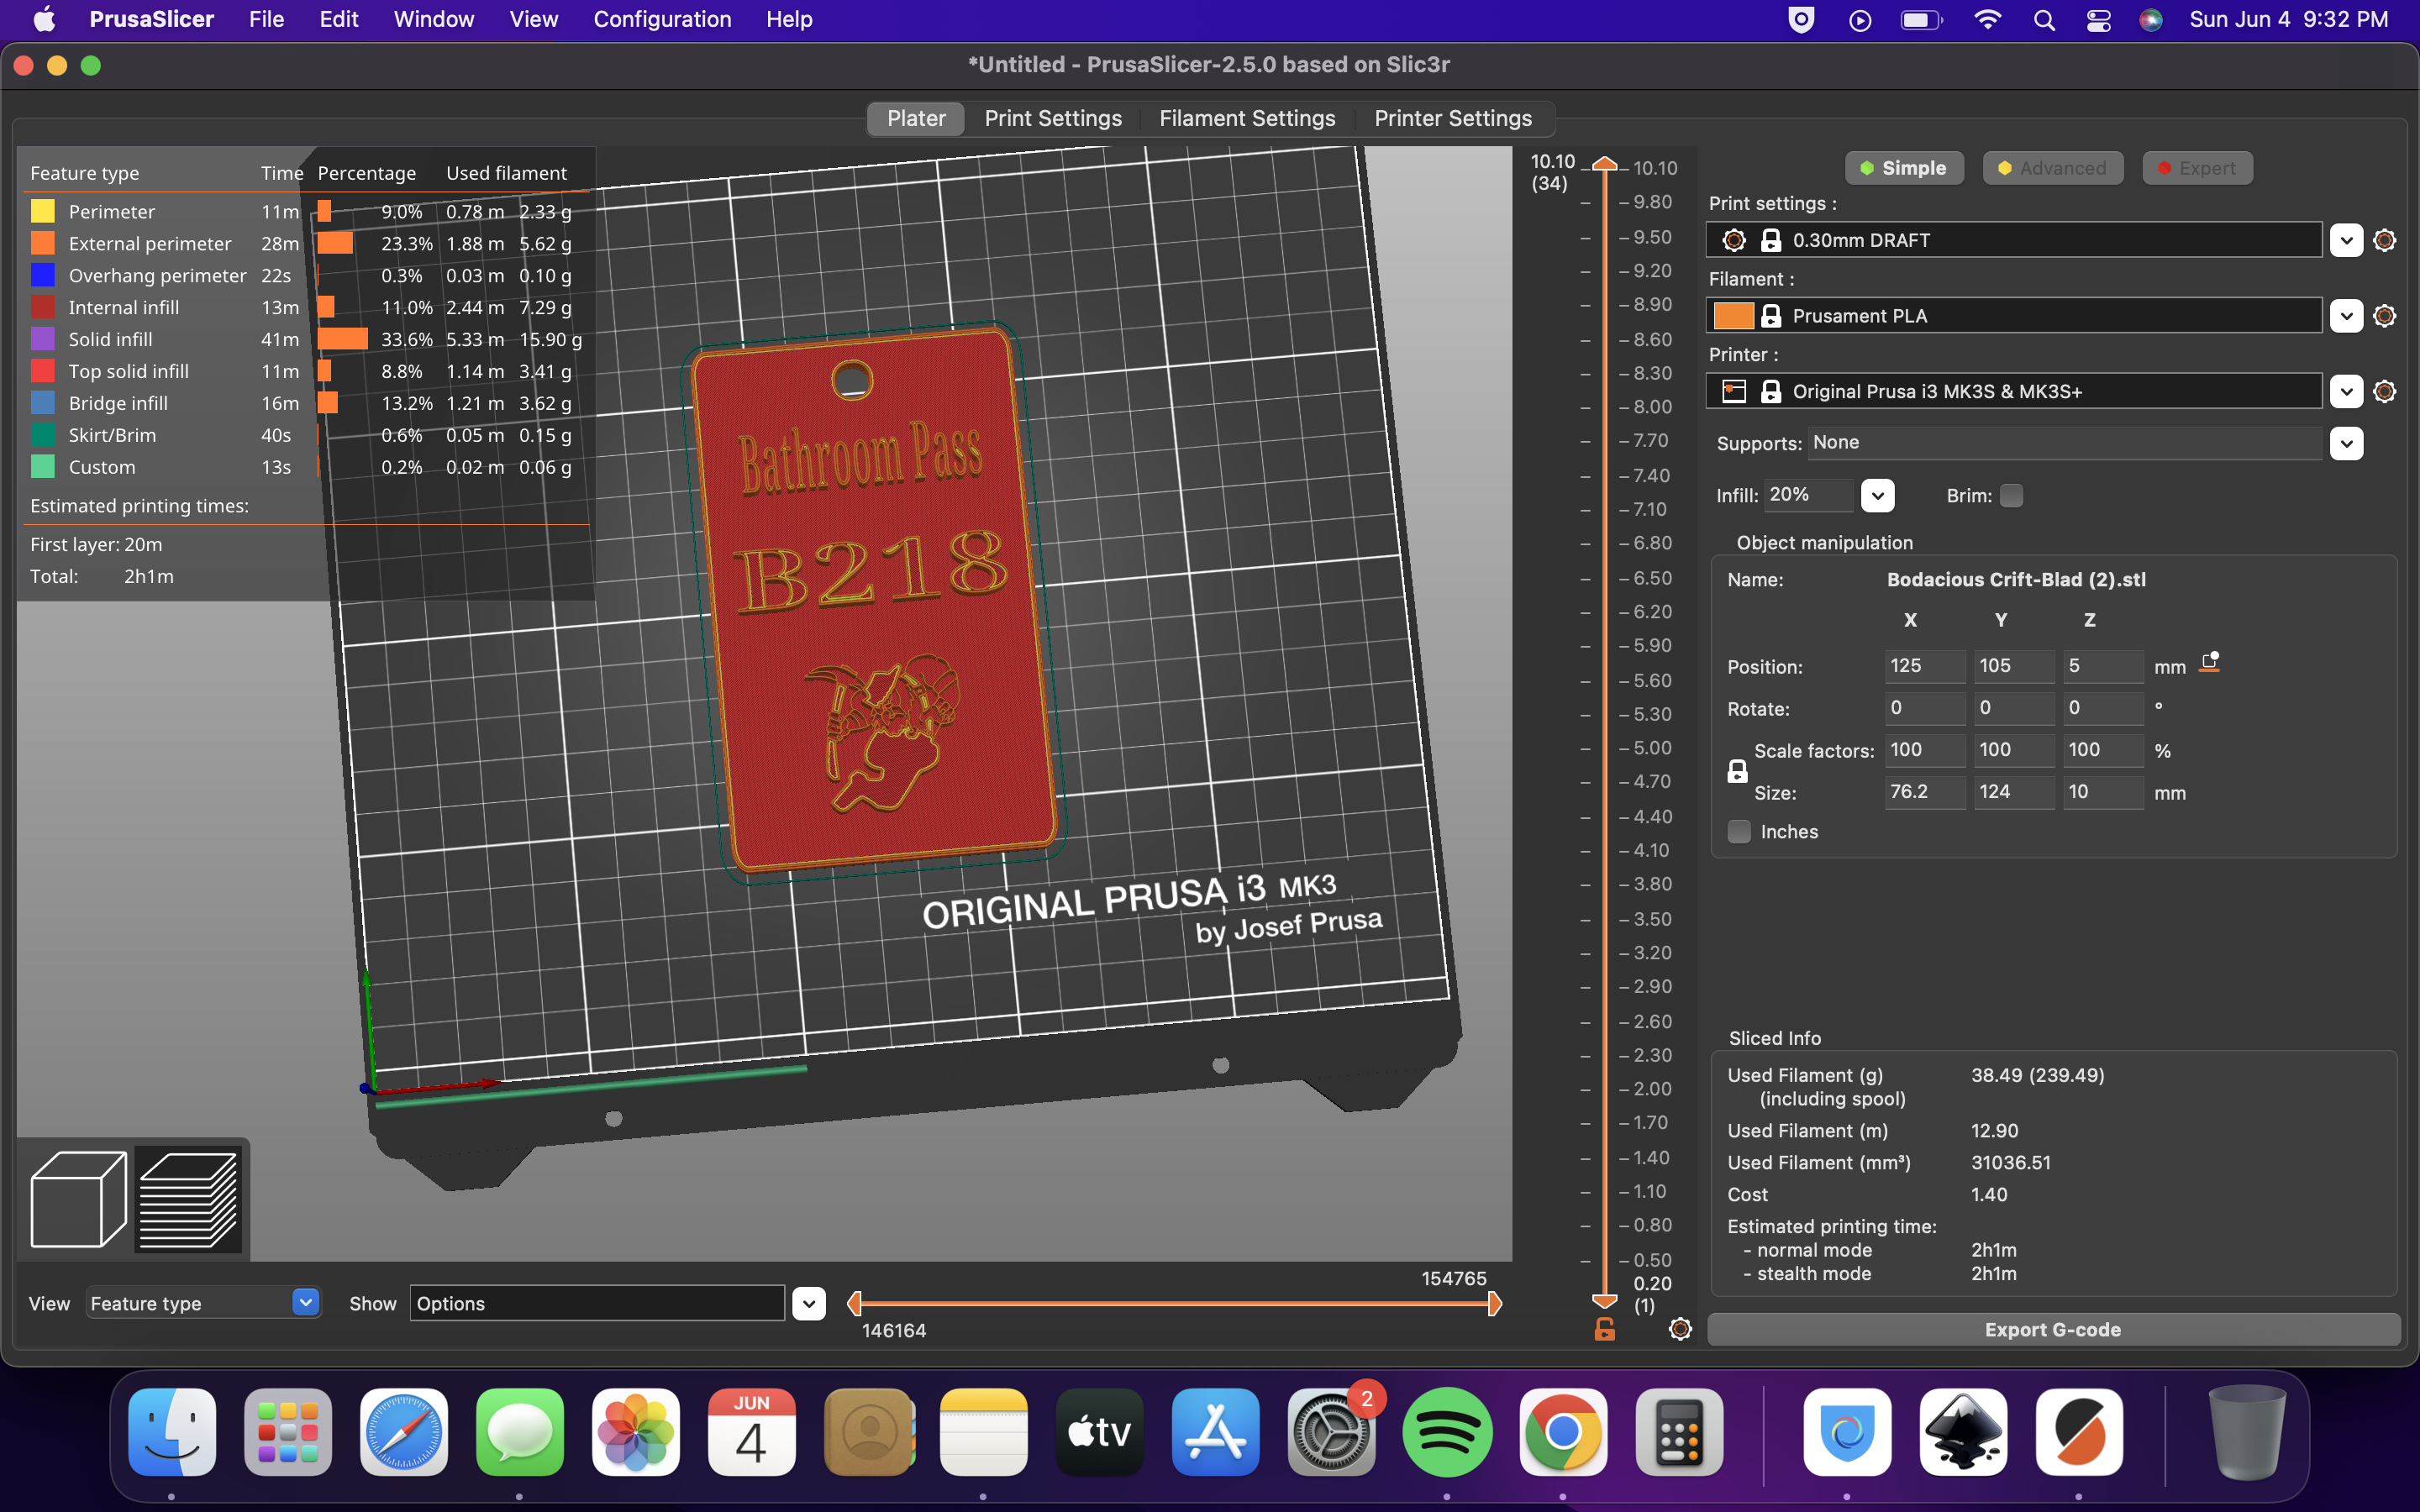The image size is (2420, 1512).
Task: Enable the Brim checkbox
Action: click(2011, 496)
